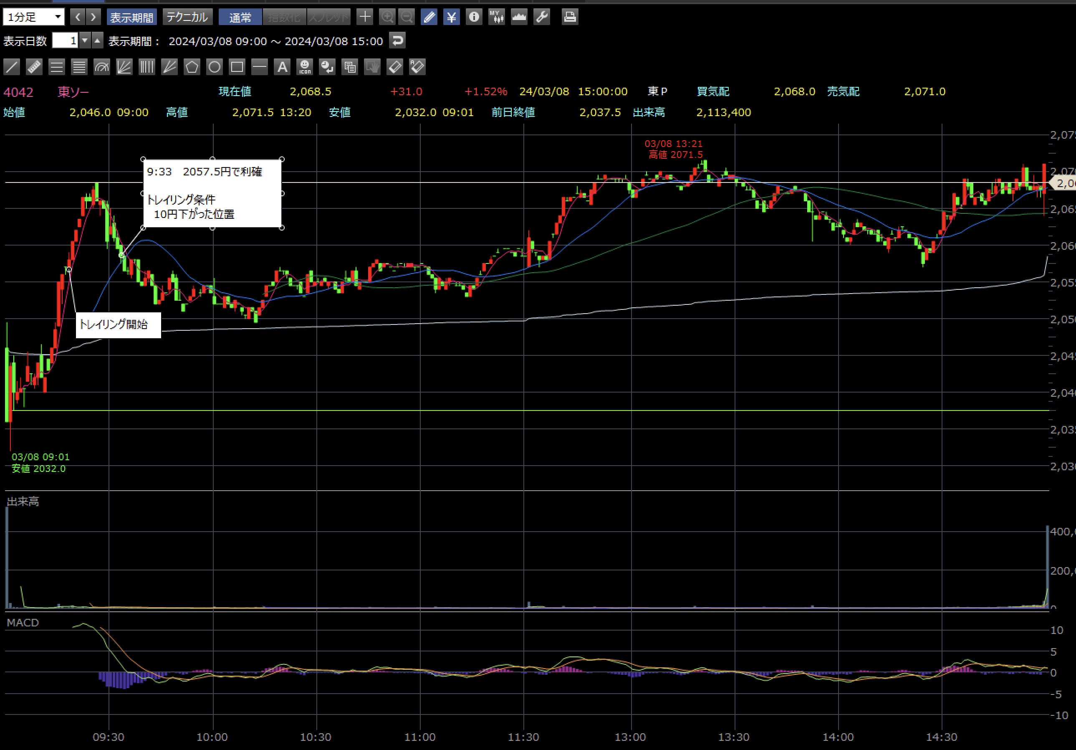The height and width of the screenshot is (750, 1076).
Task: Select the text annotation A tool
Action: tap(282, 67)
